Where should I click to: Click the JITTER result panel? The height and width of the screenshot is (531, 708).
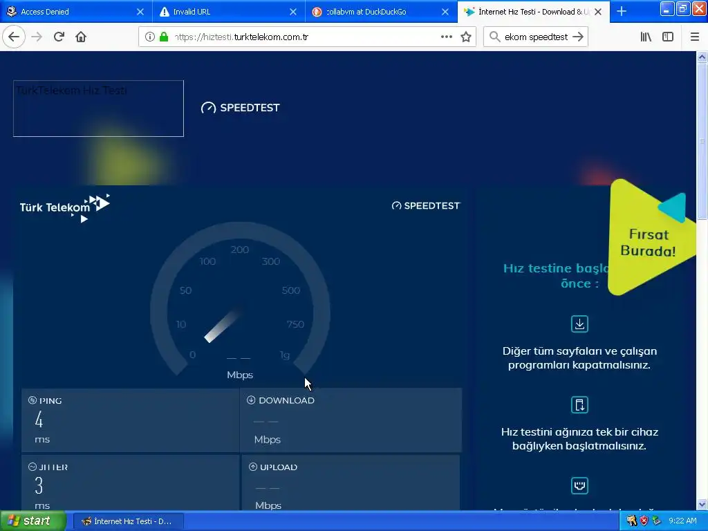click(130, 482)
